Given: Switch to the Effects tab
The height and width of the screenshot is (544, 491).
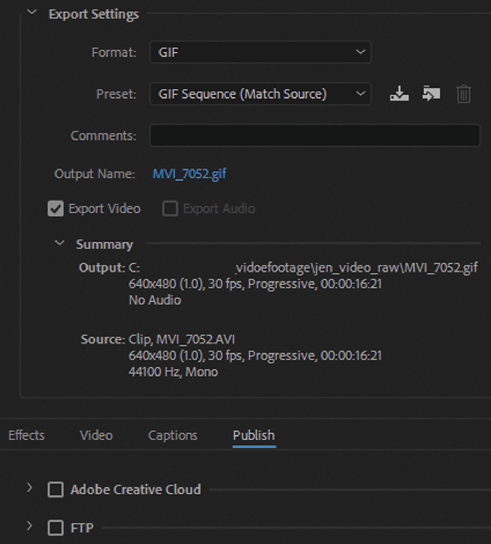Looking at the screenshot, I should point(27,435).
